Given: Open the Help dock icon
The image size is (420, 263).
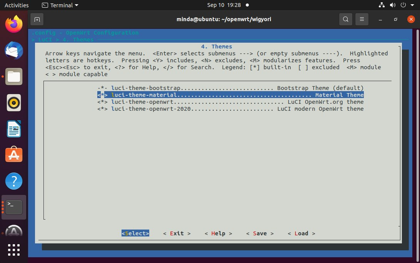Looking at the screenshot, I should [14, 181].
